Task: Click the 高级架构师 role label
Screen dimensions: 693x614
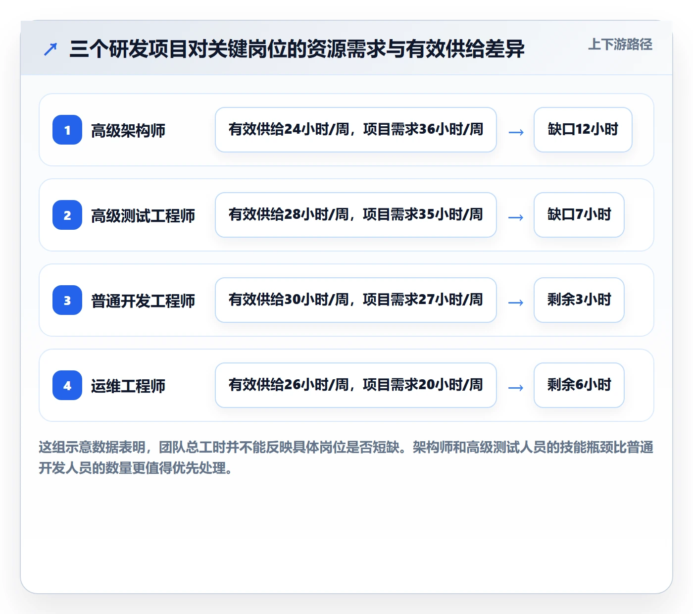Action: coord(128,130)
